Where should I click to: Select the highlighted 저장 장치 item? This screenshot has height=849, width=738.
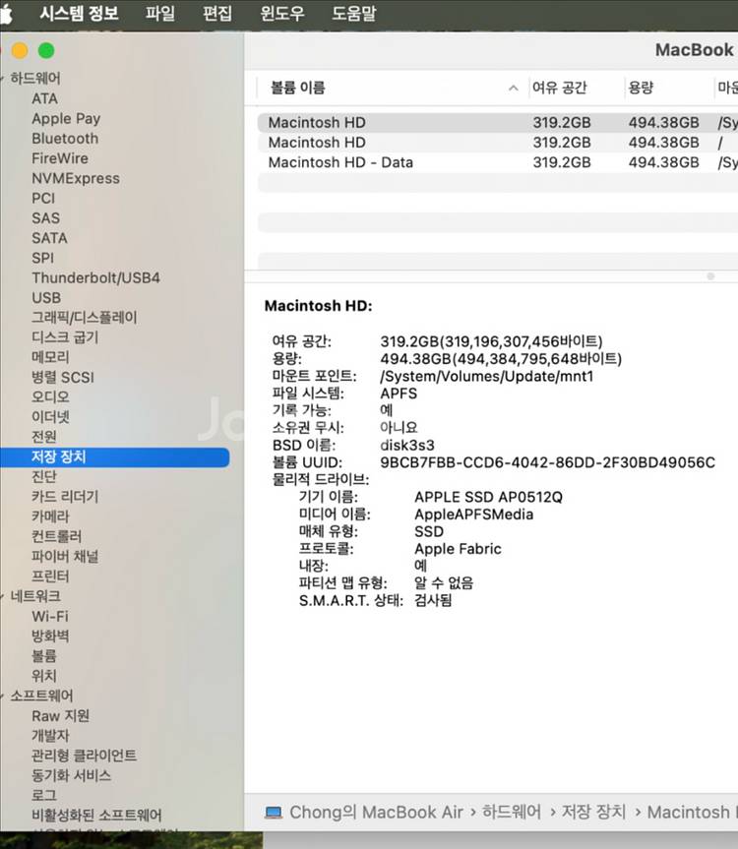(115, 457)
